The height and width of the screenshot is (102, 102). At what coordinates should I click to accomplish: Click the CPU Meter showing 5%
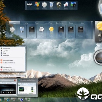point(32,29)
